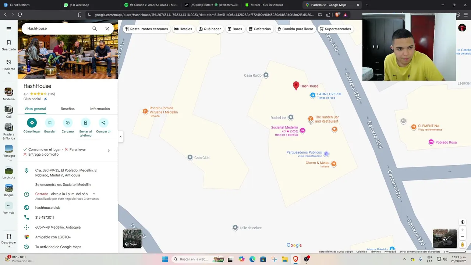
Task: Click Chorro & Melao restaurant marker
Action: pyautogui.click(x=334, y=163)
